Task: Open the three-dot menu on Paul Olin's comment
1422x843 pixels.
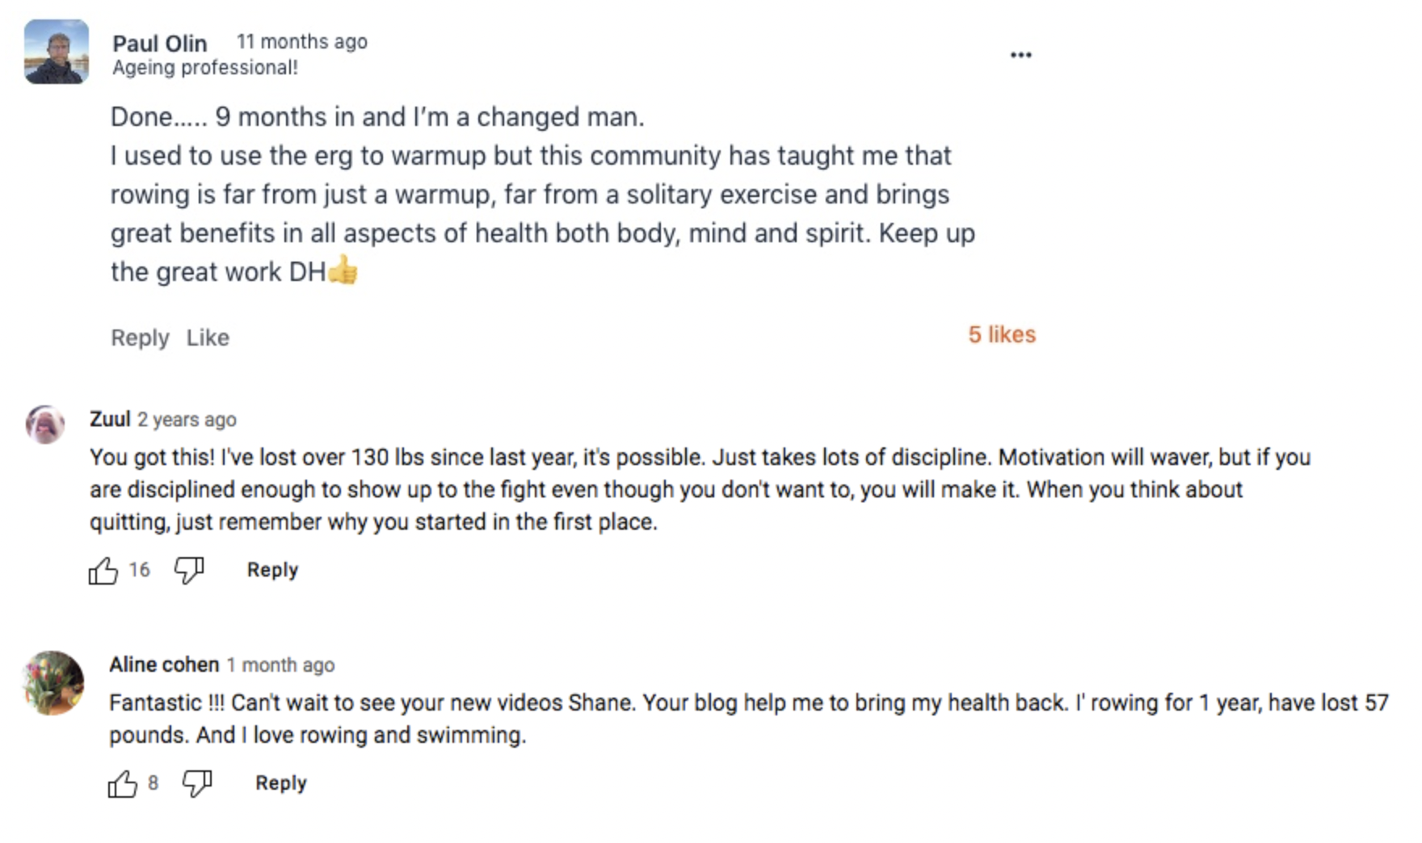Action: pos(1020,55)
